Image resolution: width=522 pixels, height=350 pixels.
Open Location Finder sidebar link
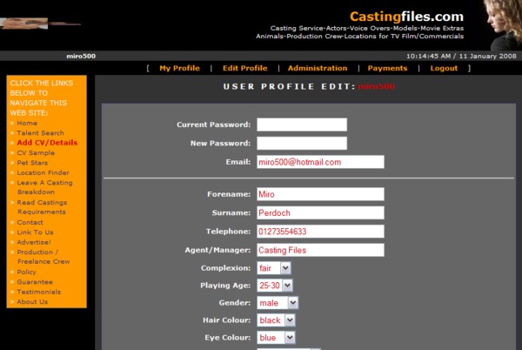[43, 173]
